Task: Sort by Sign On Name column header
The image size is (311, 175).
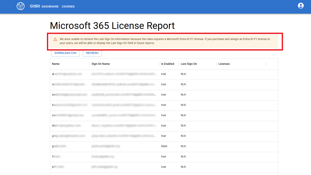Action: [x=101, y=64]
